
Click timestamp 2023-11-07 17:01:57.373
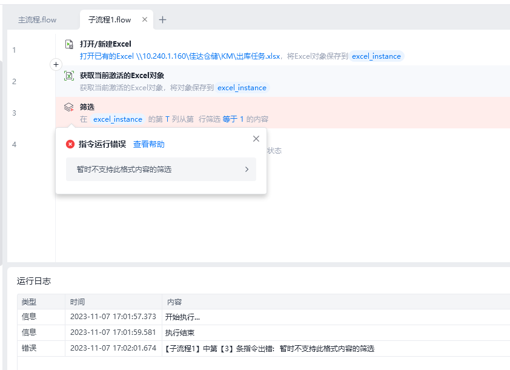pyautogui.click(x=113, y=317)
